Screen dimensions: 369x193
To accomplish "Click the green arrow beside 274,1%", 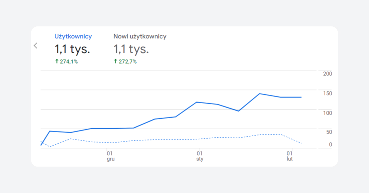I will [x=57, y=61].
